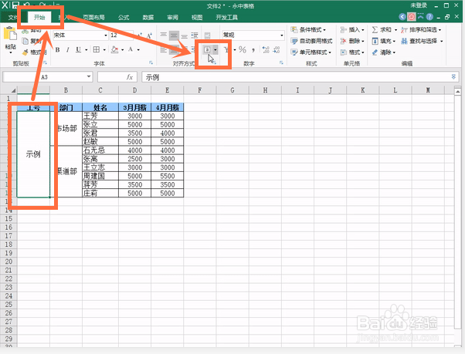
Task: Toggle Italic formatting
Action: point(68,49)
